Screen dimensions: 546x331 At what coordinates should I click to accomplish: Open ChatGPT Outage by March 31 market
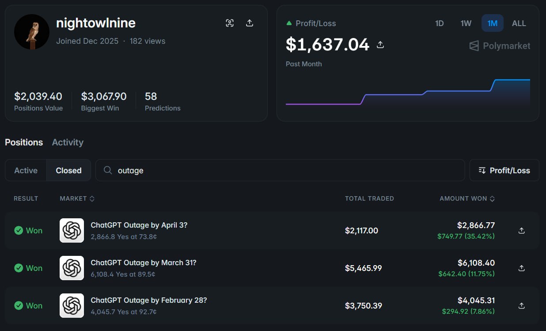tap(143, 263)
